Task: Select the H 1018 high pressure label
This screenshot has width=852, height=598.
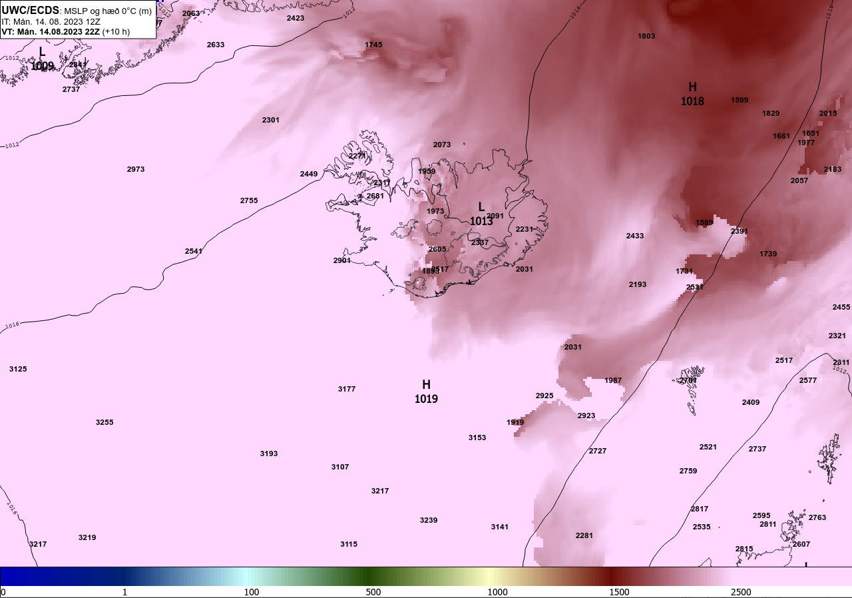Action: pos(692,94)
